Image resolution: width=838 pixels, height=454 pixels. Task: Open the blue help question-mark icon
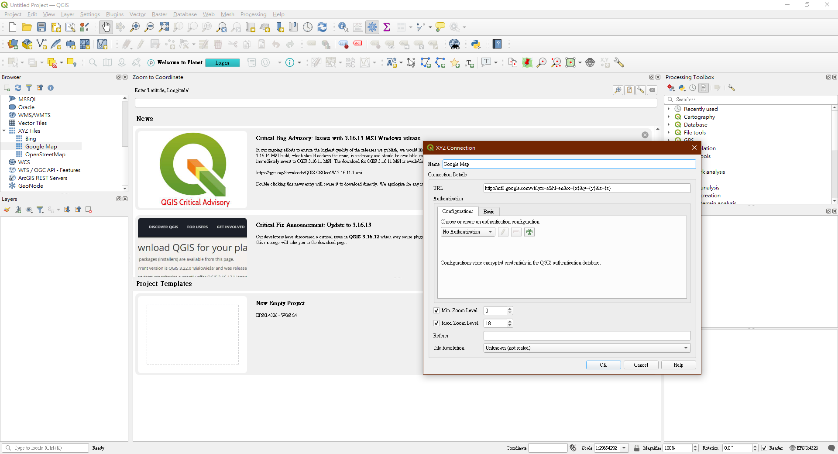click(497, 44)
